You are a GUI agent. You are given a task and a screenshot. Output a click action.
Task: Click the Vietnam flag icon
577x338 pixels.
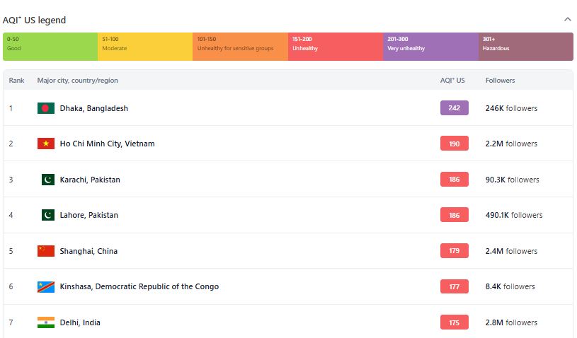[46, 144]
